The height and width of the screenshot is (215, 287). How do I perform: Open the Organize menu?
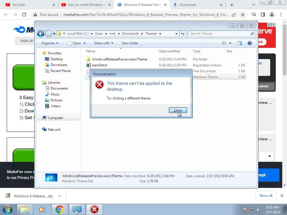pyautogui.click(x=50, y=43)
